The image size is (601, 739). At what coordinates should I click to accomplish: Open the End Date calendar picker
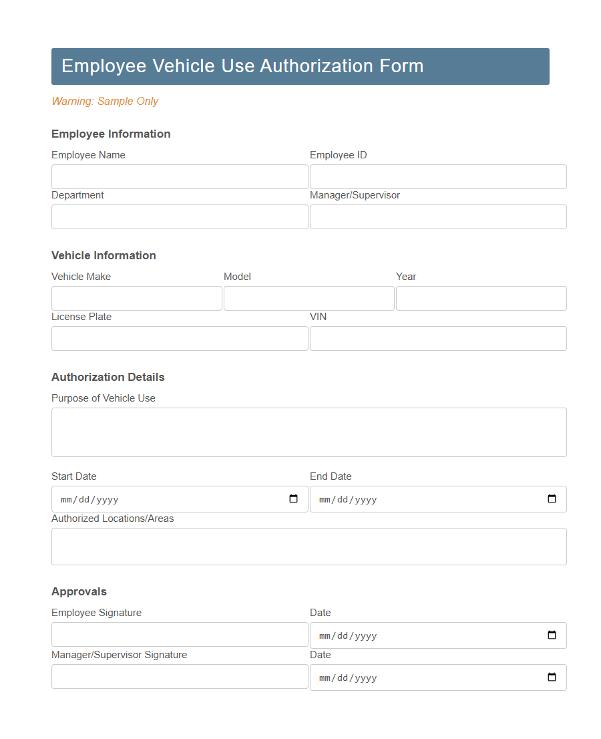coord(551,498)
